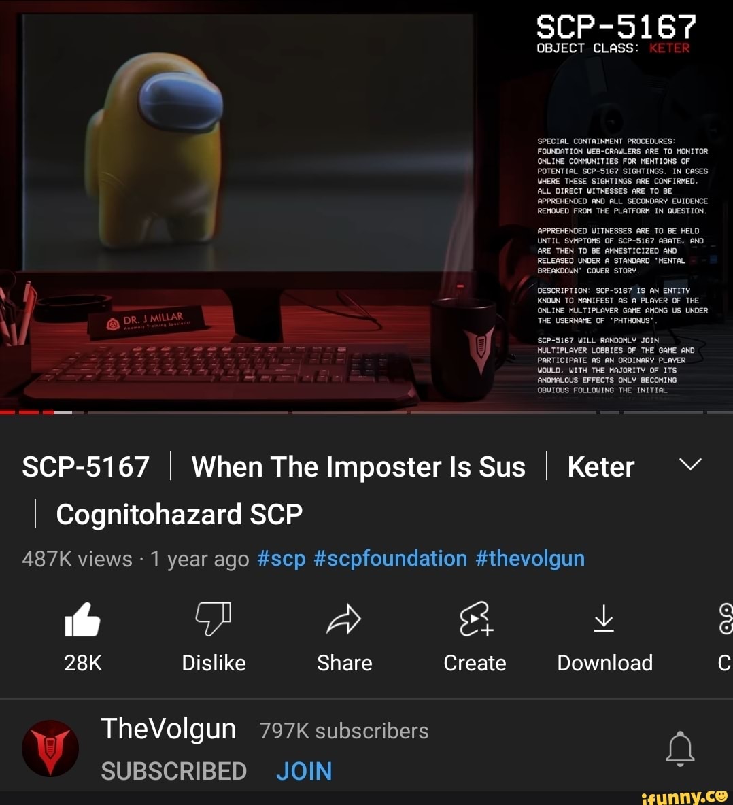Tap the Create shorts remix icon
This screenshot has height=805, width=733.
tap(476, 619)
